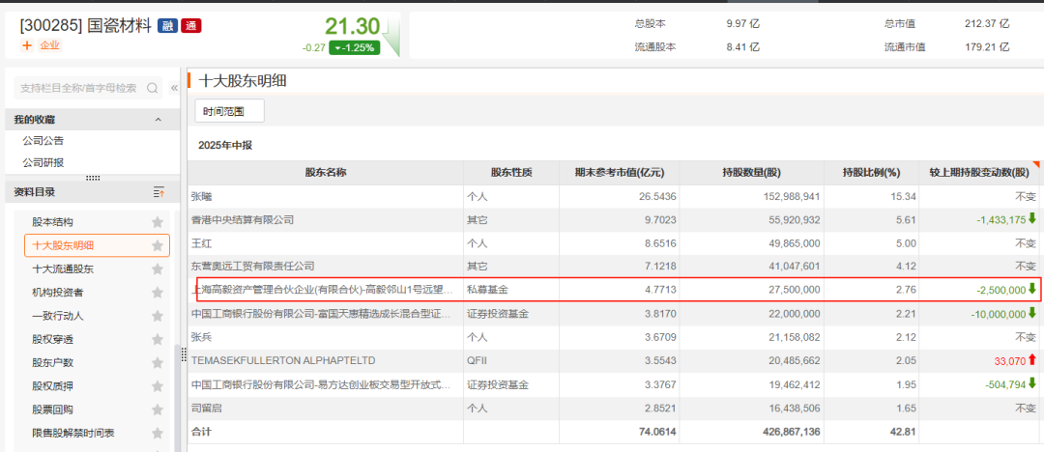Click the sidebar directory scrollbar
1044x452 pixels.
click(x=177, y=398)
